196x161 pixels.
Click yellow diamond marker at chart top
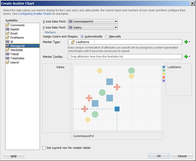(100, 71)
